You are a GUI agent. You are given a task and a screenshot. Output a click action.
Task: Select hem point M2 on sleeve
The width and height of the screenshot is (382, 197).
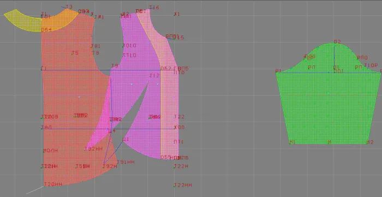pos(370,142)
